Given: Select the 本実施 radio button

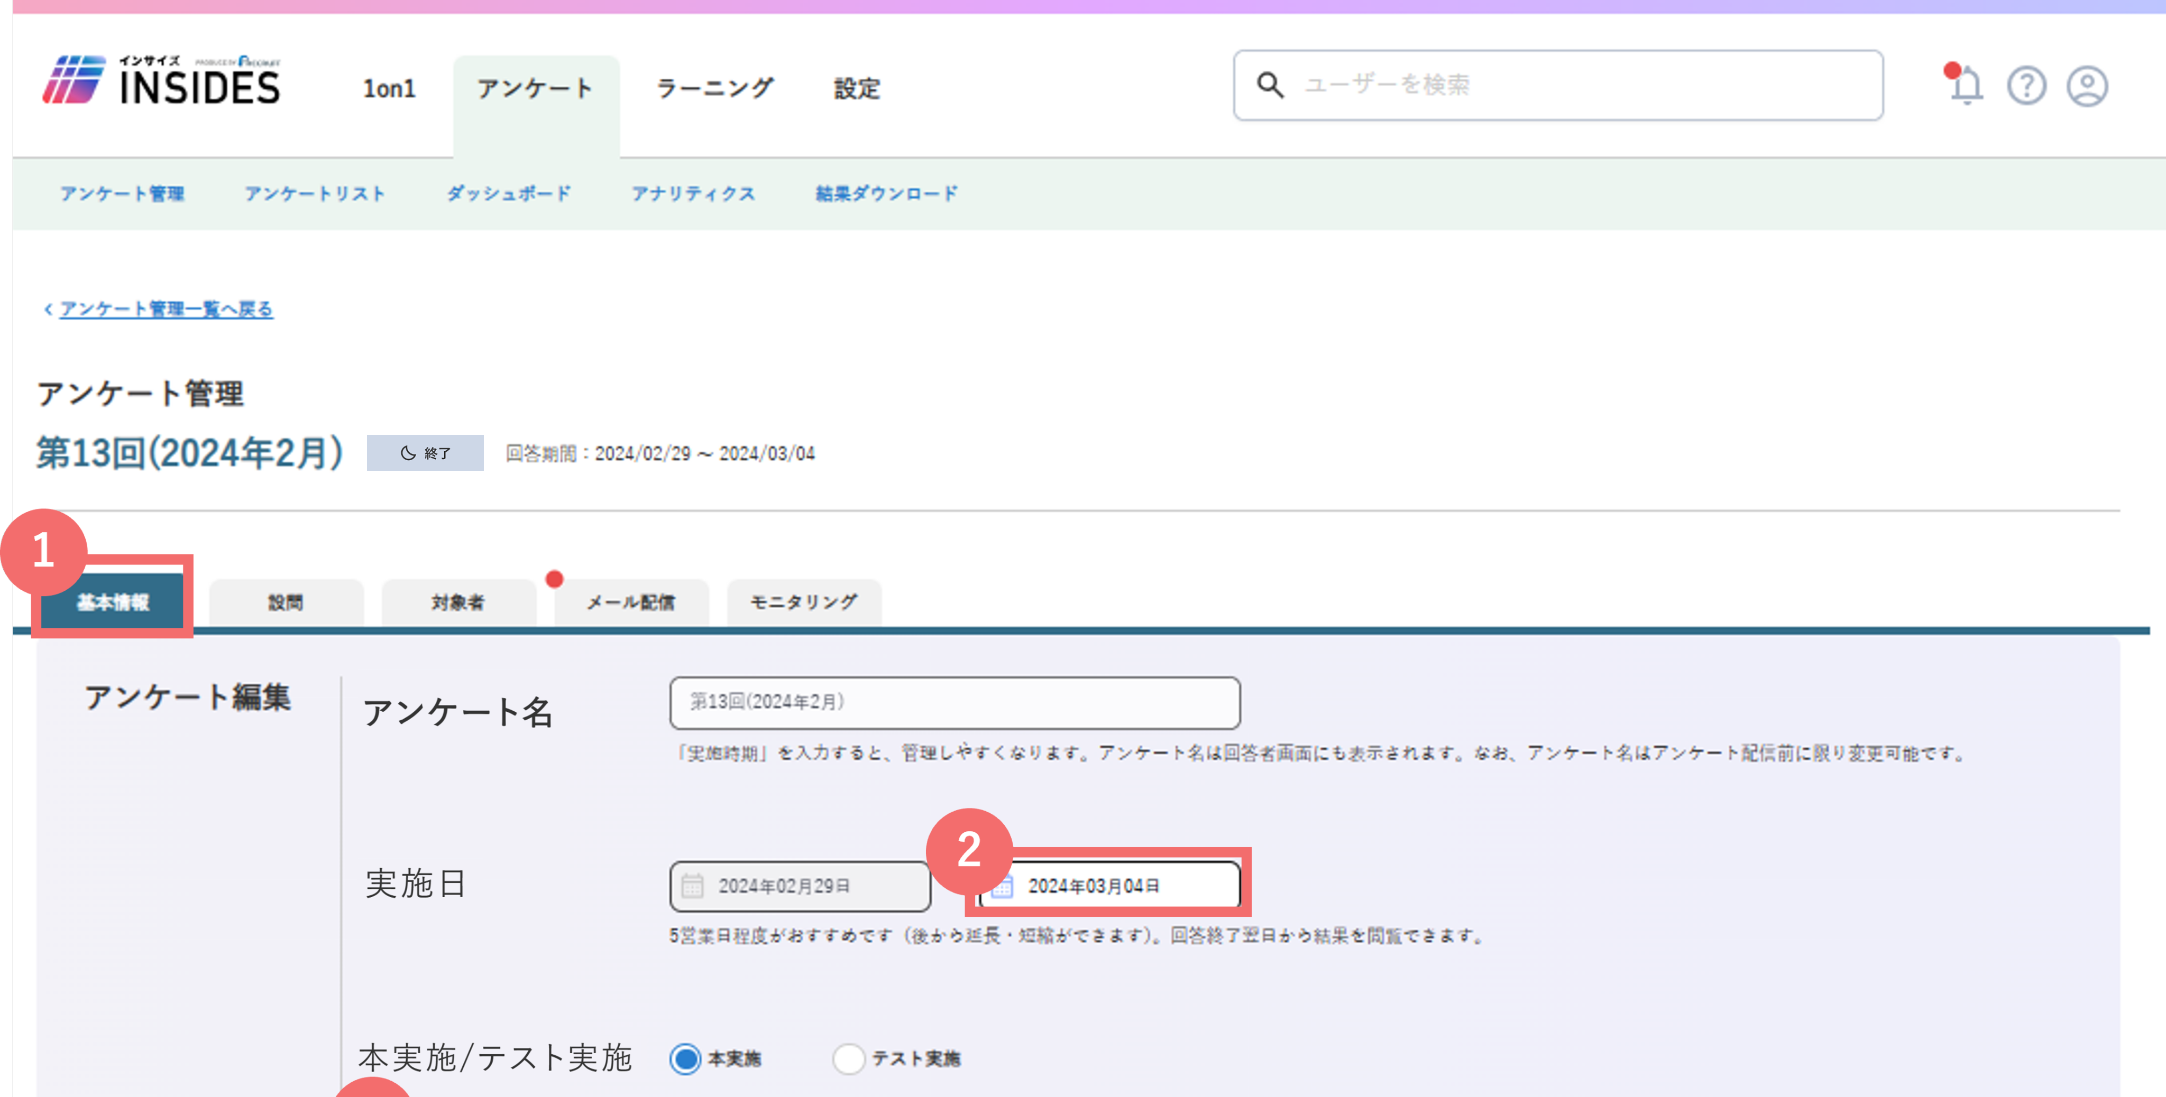Looking at the screenshot, I should 685,1058.
